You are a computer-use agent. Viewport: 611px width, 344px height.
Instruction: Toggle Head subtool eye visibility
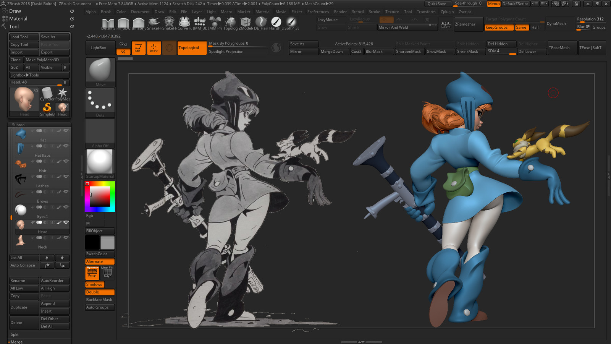click(x=66, y=222)
